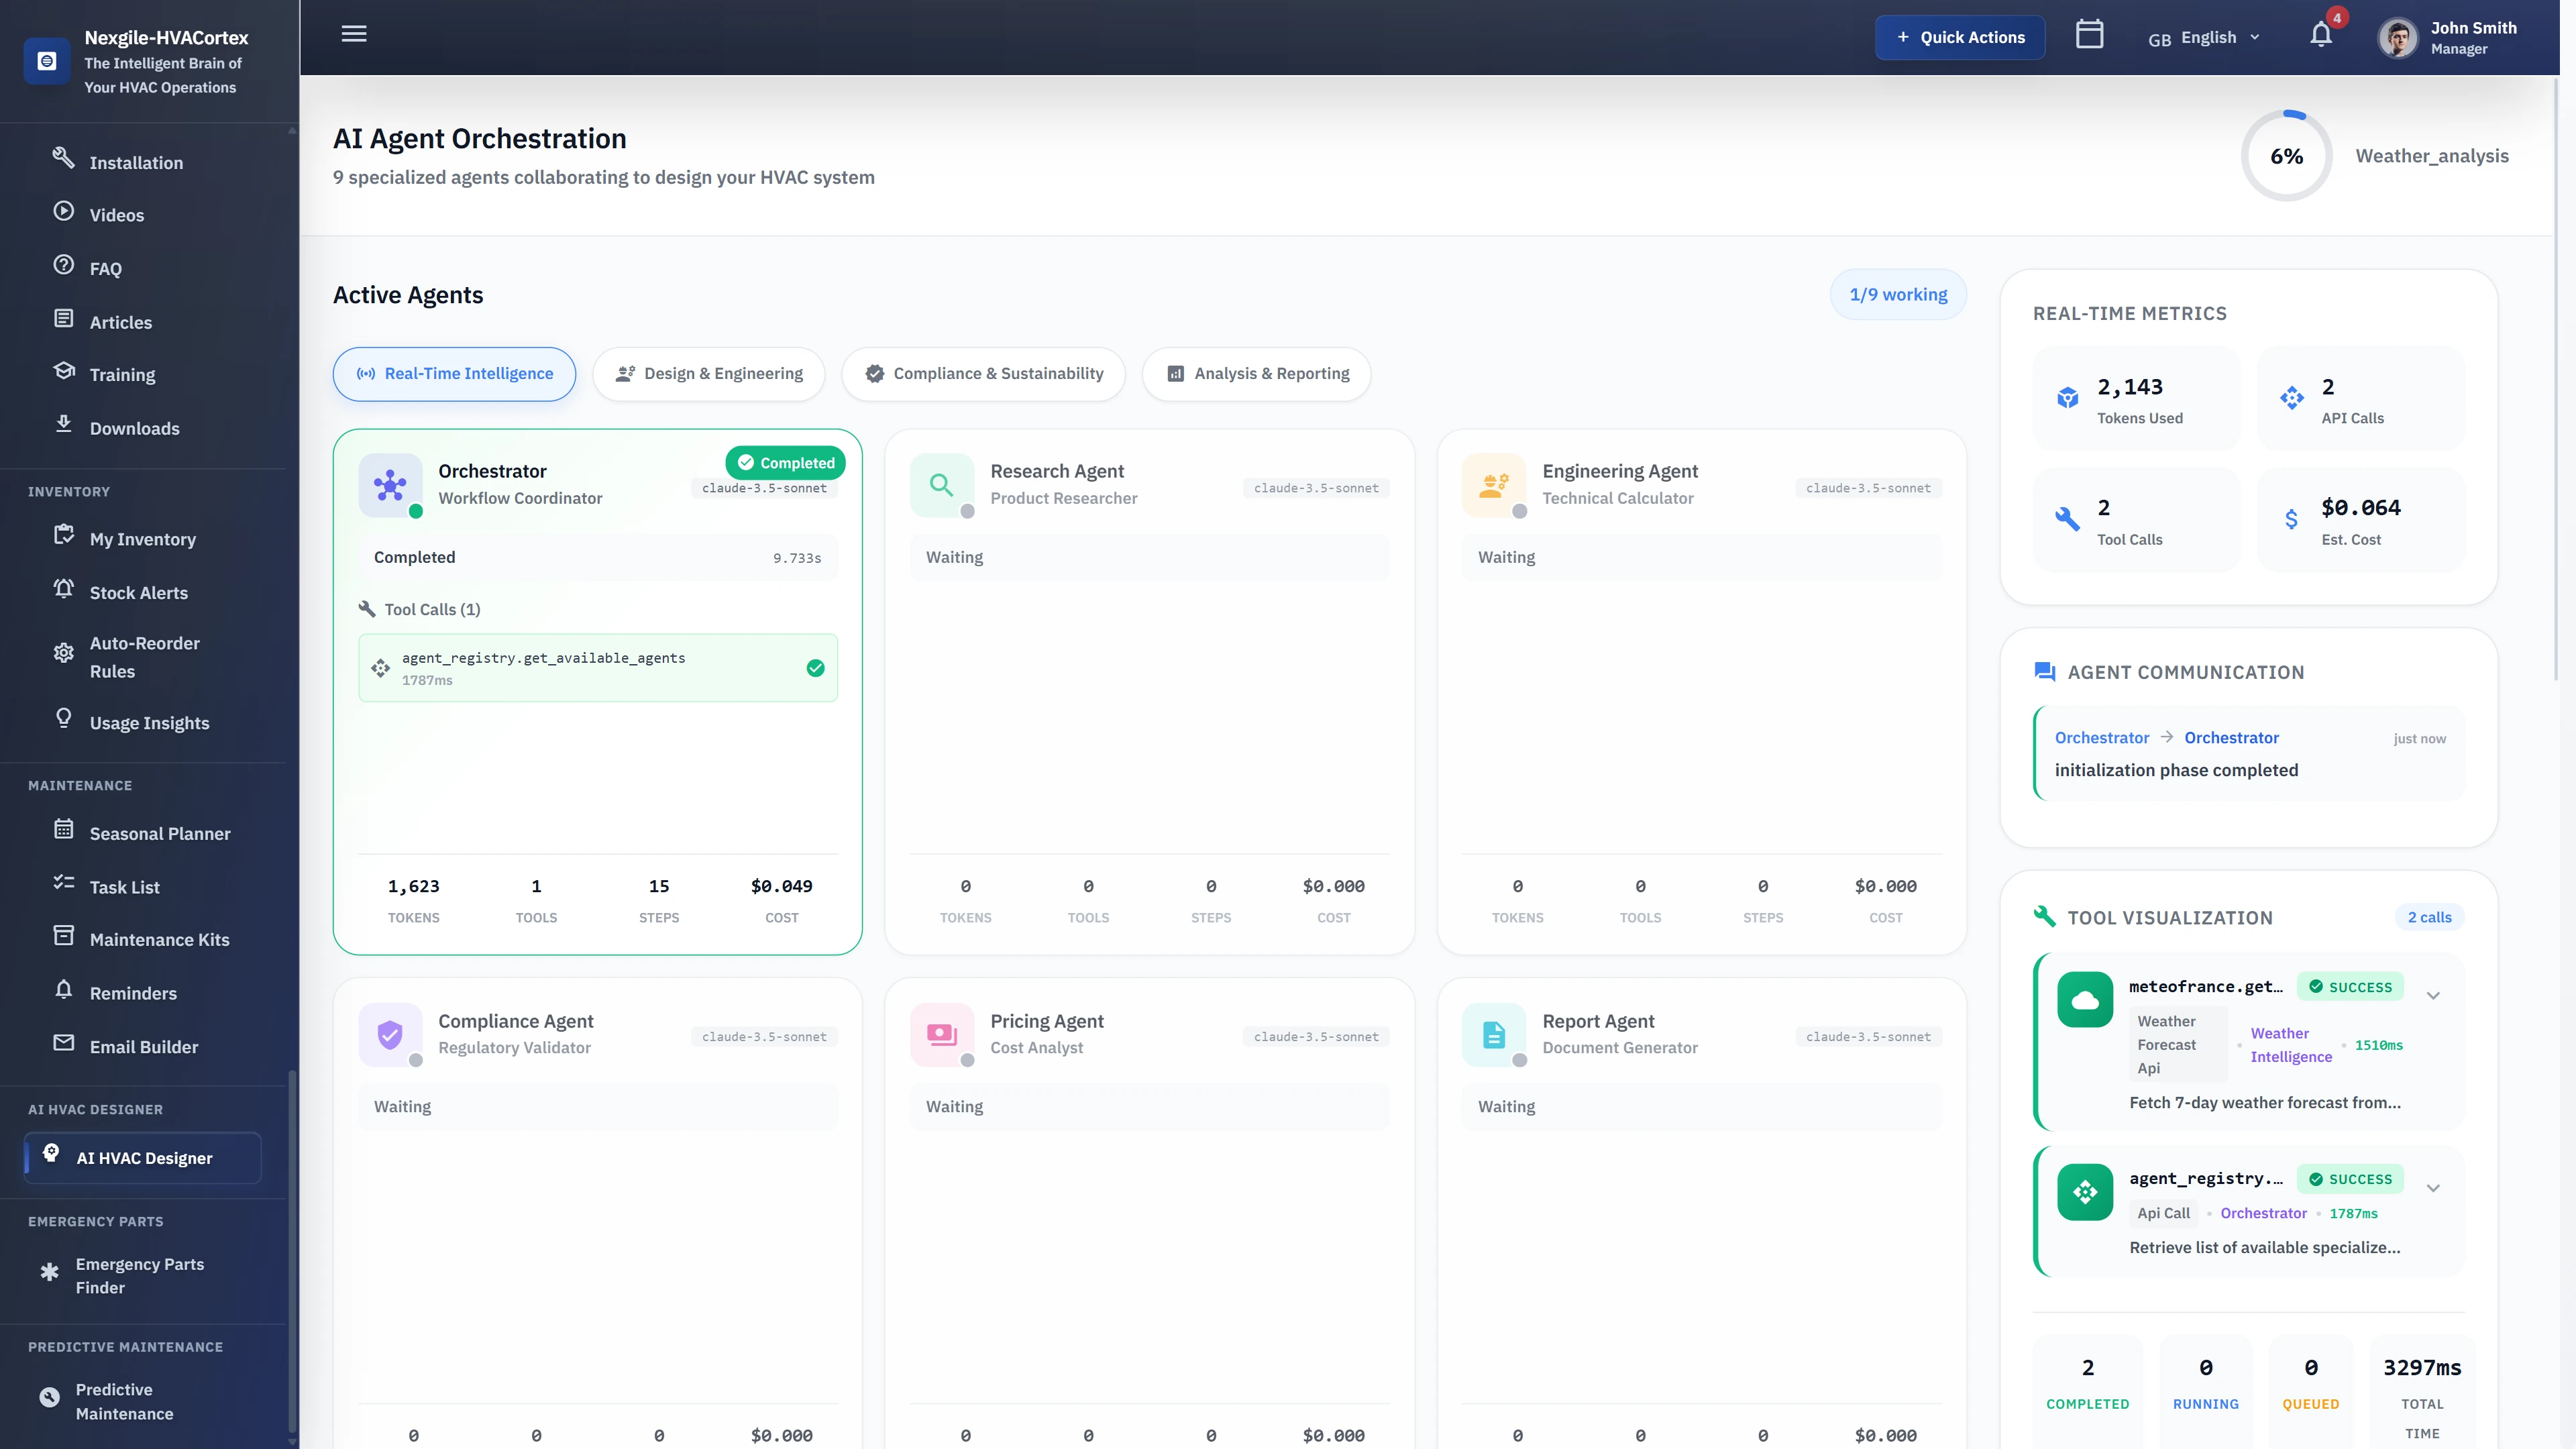Open the Emergency Parts Finder icon
2576x1449 pixels.
pos(49,1271)
